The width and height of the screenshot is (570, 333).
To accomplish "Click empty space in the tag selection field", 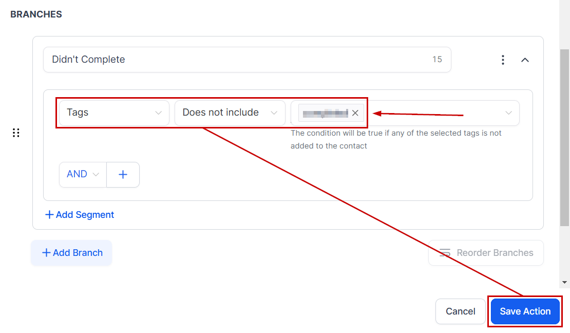I will click(x=436, y=113).
